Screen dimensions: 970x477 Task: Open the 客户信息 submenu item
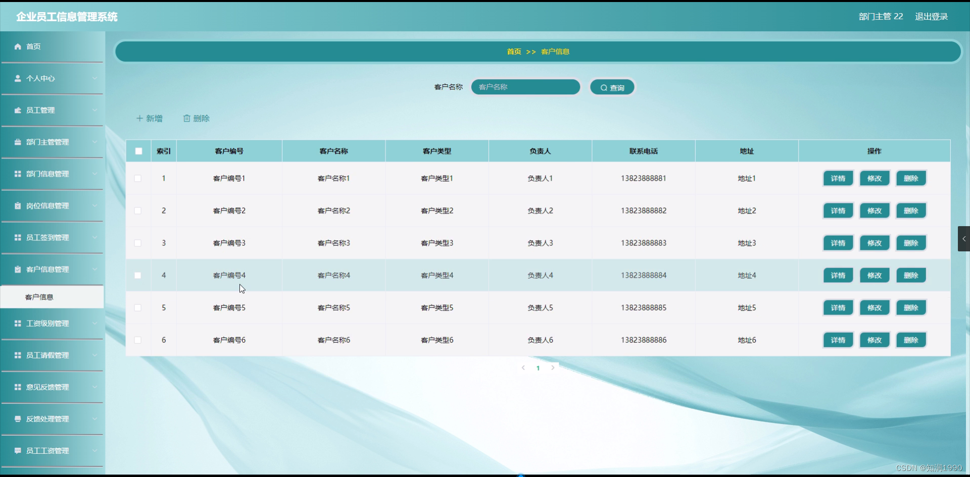tap(40, 297)
